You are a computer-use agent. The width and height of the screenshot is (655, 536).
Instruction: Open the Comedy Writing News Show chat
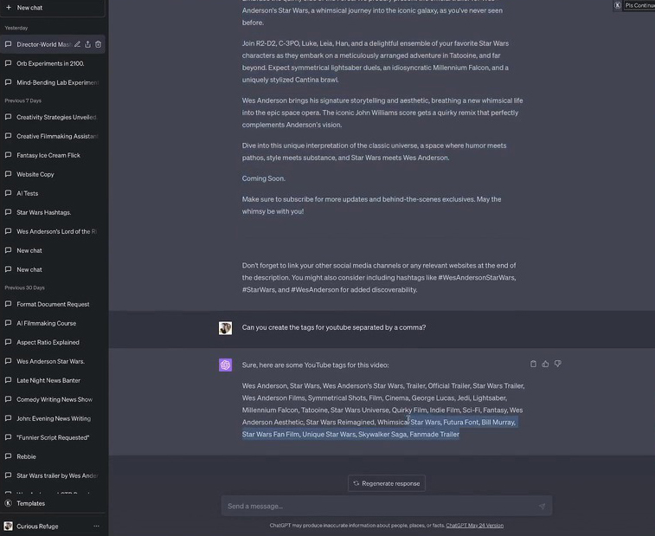53,399
